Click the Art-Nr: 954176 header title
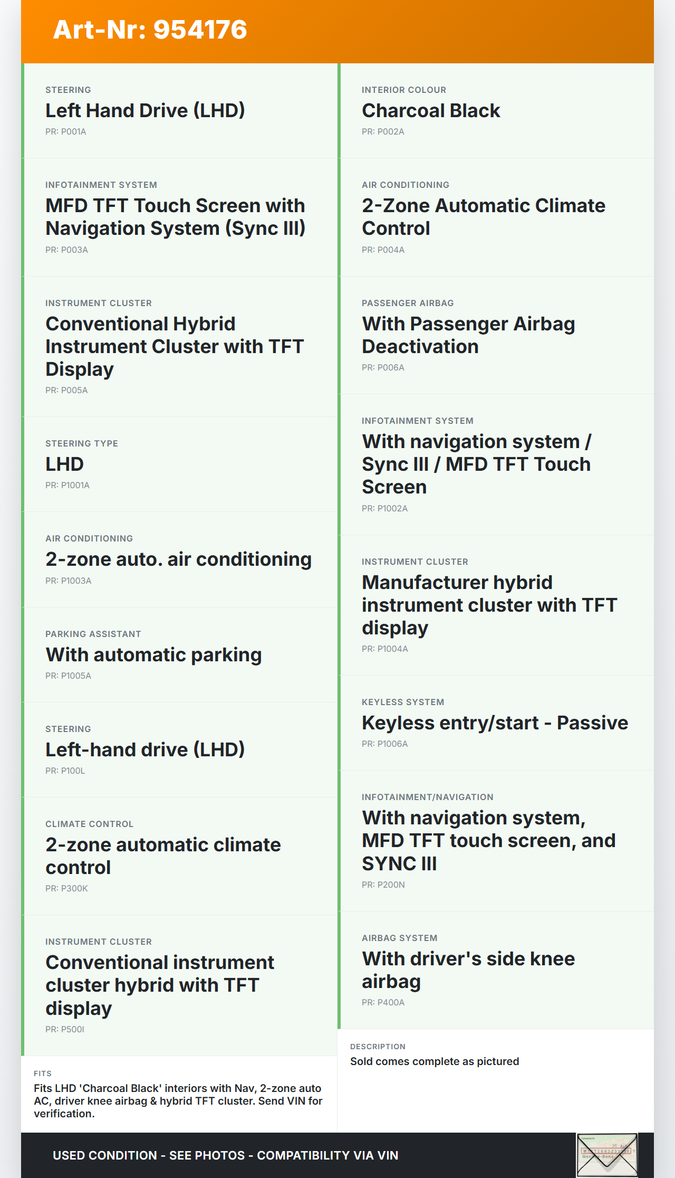 pos(150,30)
